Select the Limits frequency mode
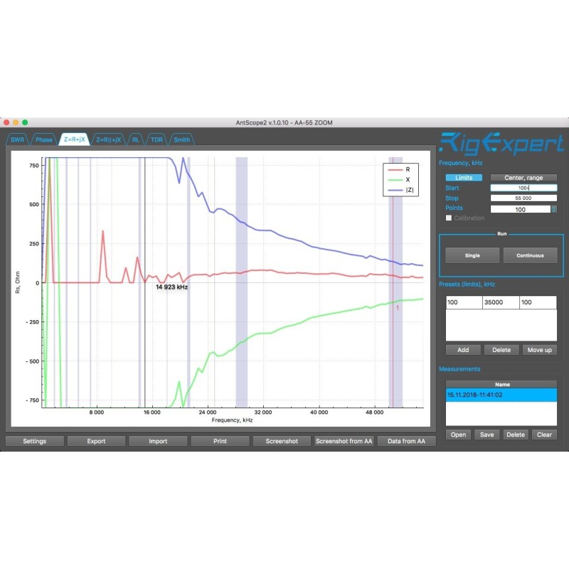Image resolution: width=569 pixels, height=569 pixels. coord(464,178)
